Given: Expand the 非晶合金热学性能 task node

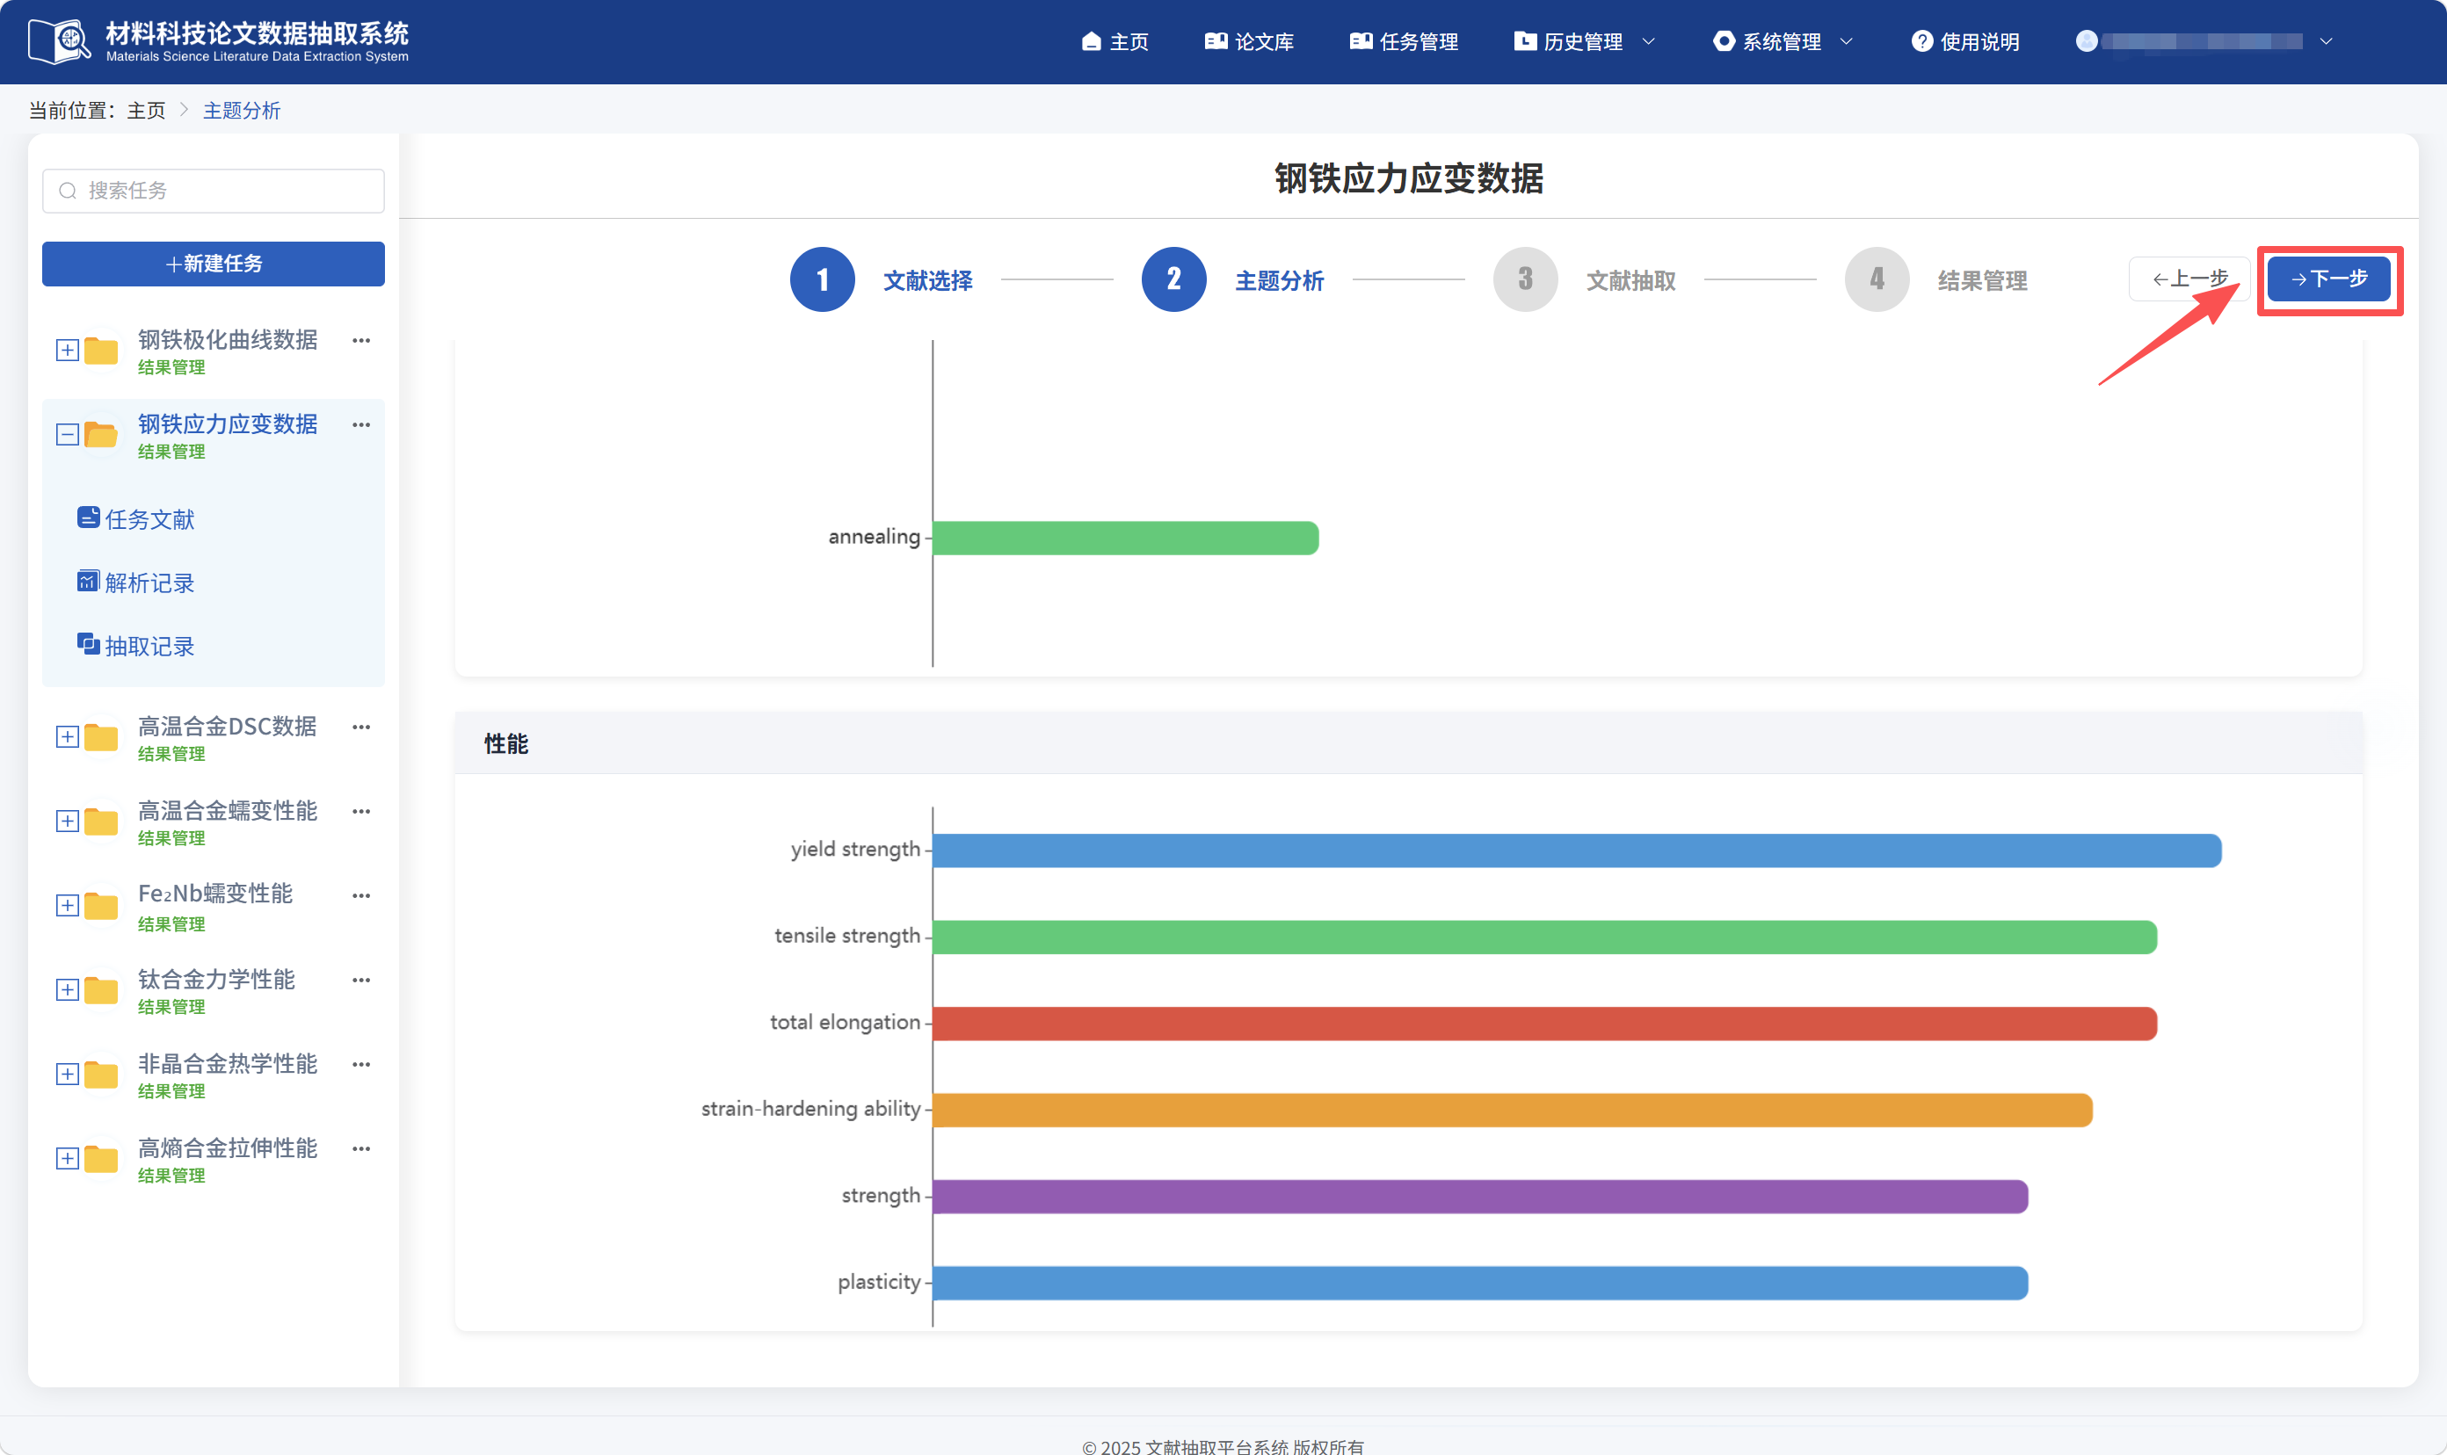Looking at the screenshot, I should coord(67,1074).
